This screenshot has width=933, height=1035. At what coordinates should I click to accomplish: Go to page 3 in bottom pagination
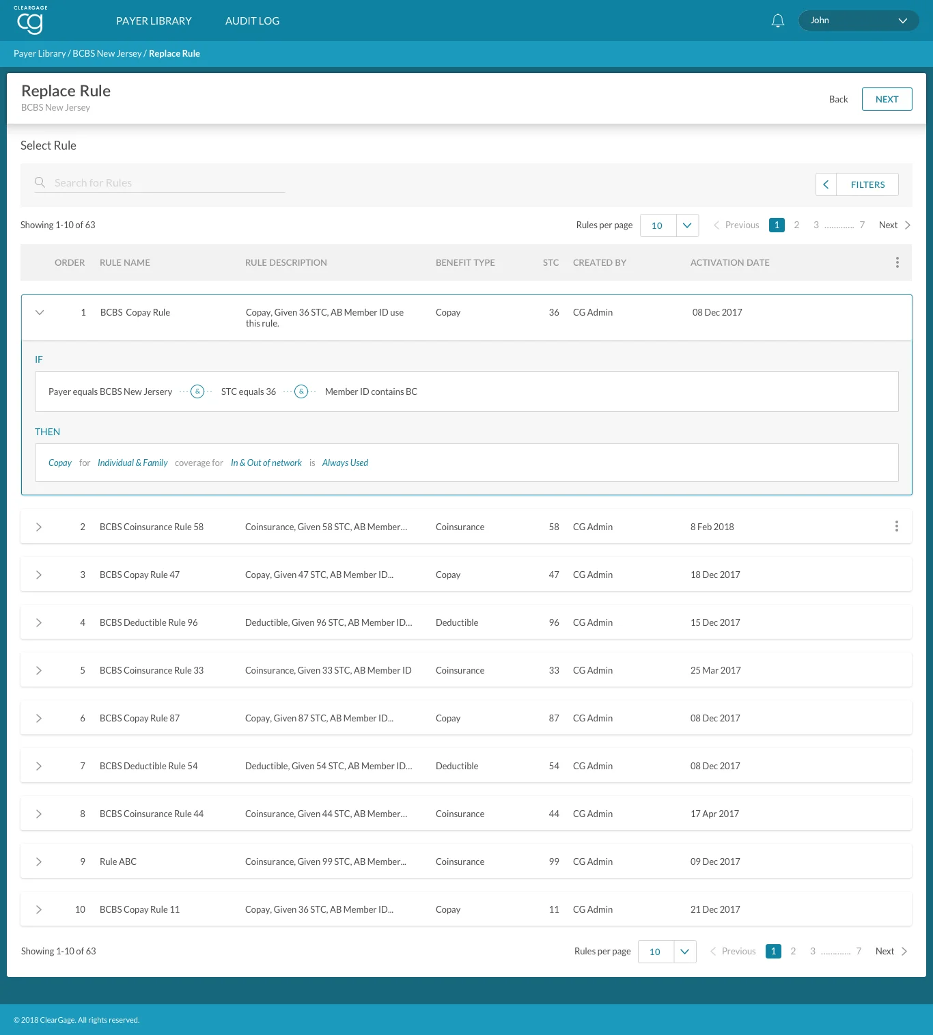pos(813,951)
